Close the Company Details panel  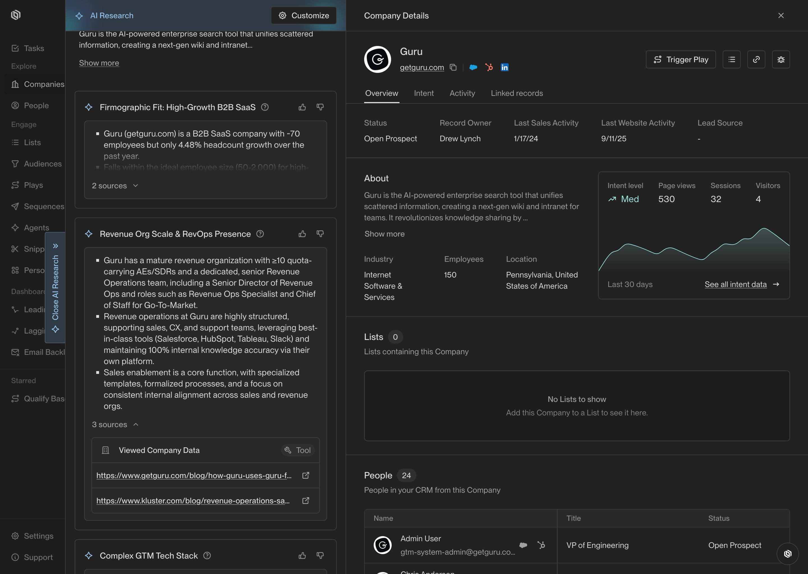781,15
